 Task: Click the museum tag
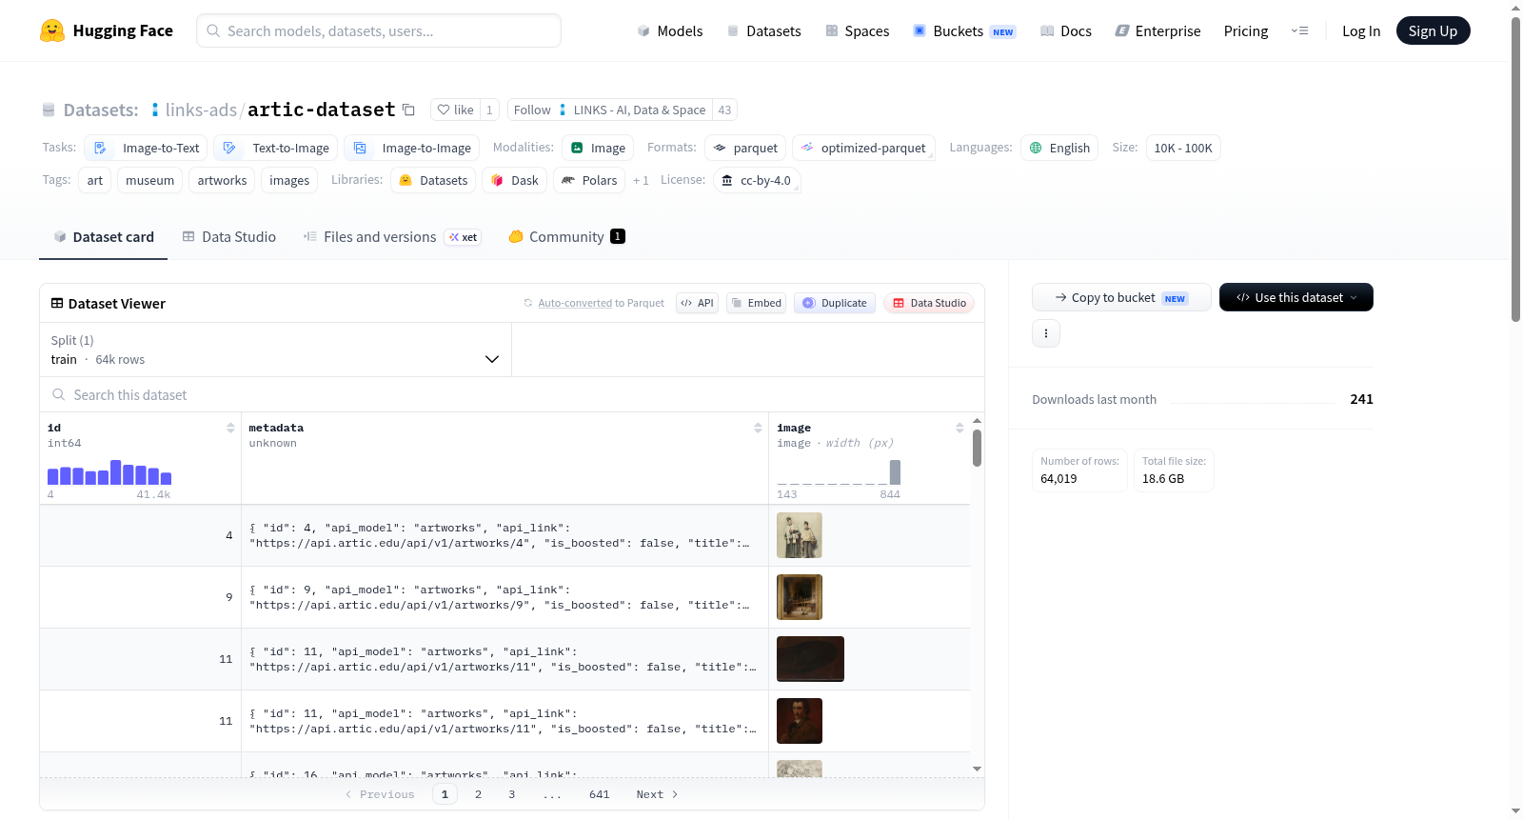[150, 180]
